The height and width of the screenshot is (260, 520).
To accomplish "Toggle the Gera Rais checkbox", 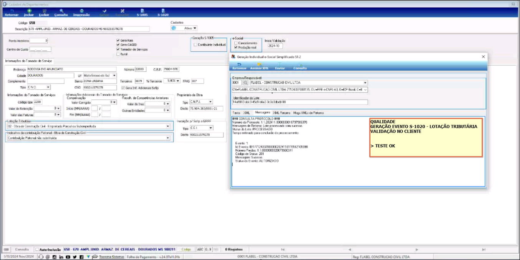I will coord(118,40).
